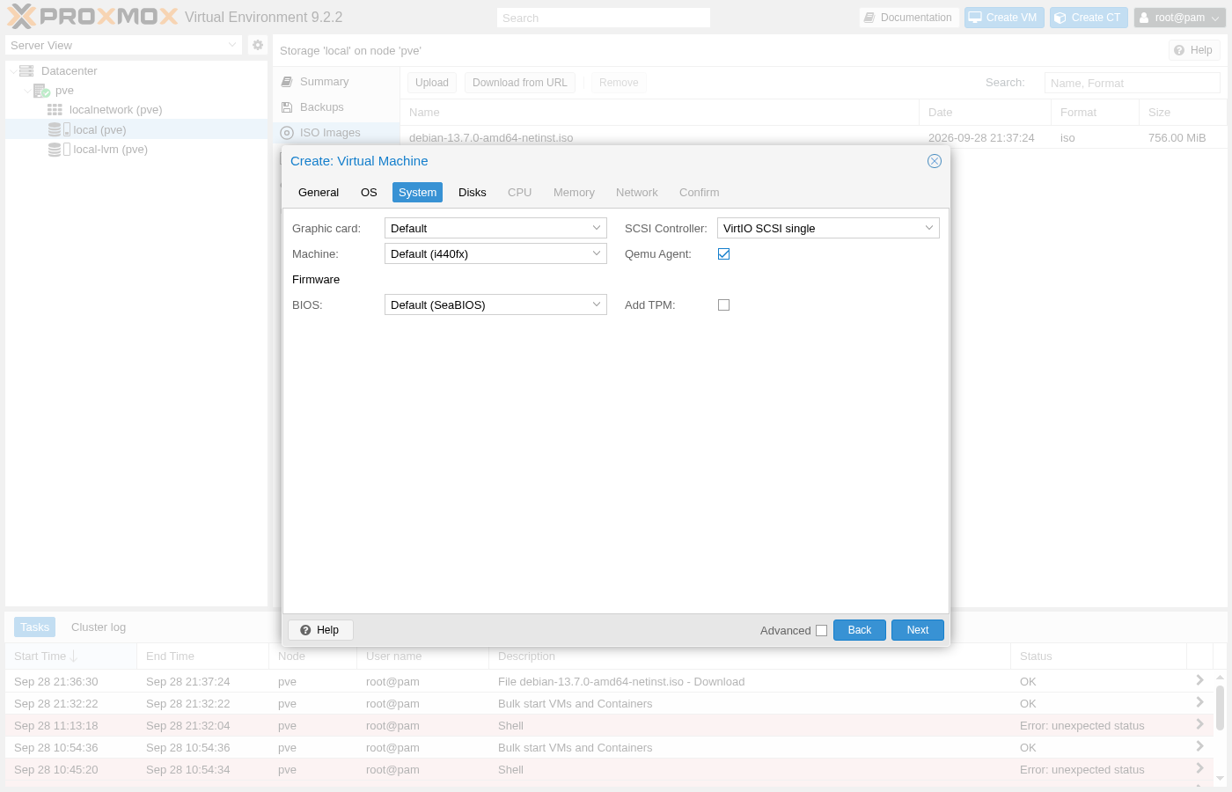Switch to the General tab
This screenshot has height=792, width=1232.
click(x=319, y=193)
